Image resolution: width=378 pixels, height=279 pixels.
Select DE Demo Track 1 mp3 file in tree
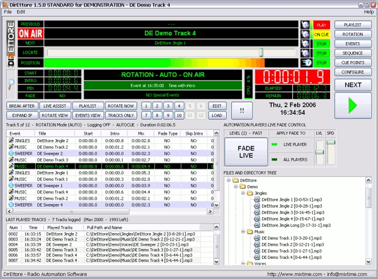pyautogui.click(x=257, y=239)
